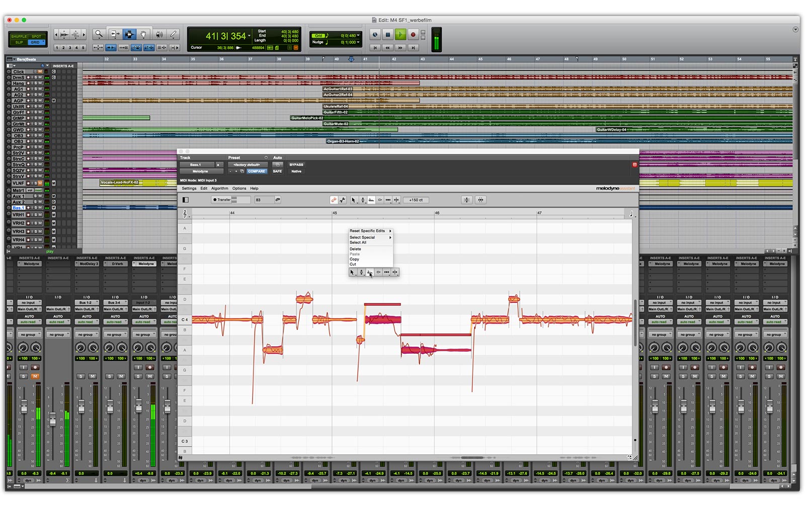805x506 pixels.
Task: Expand Select Special submenu
Action: (370, 237)
